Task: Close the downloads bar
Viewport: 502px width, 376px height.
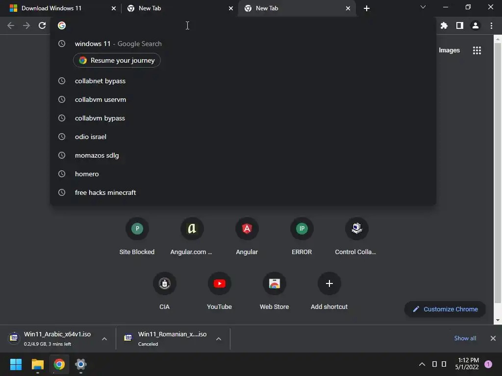Action: [493, 338]
